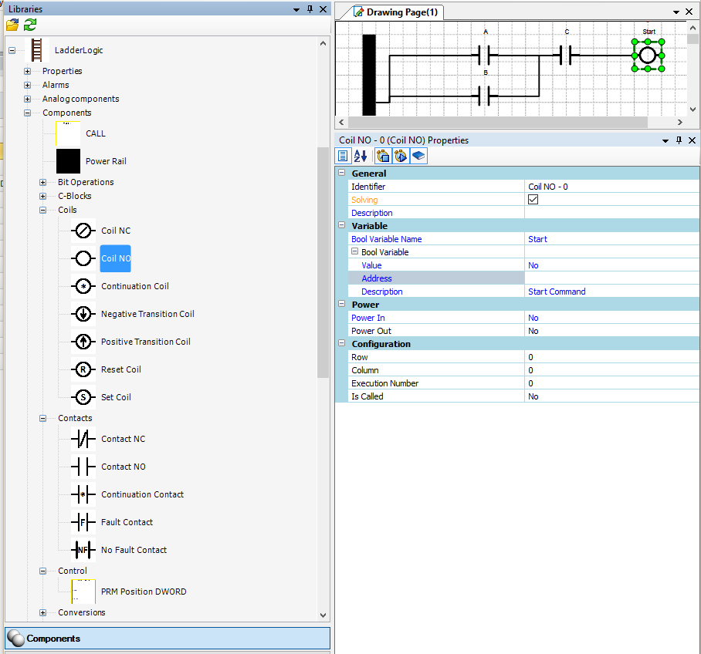This screenshot has height=654, width=701.
Task: Click the Address property value field
Action: pyautogui.click(x=611, y=278)
